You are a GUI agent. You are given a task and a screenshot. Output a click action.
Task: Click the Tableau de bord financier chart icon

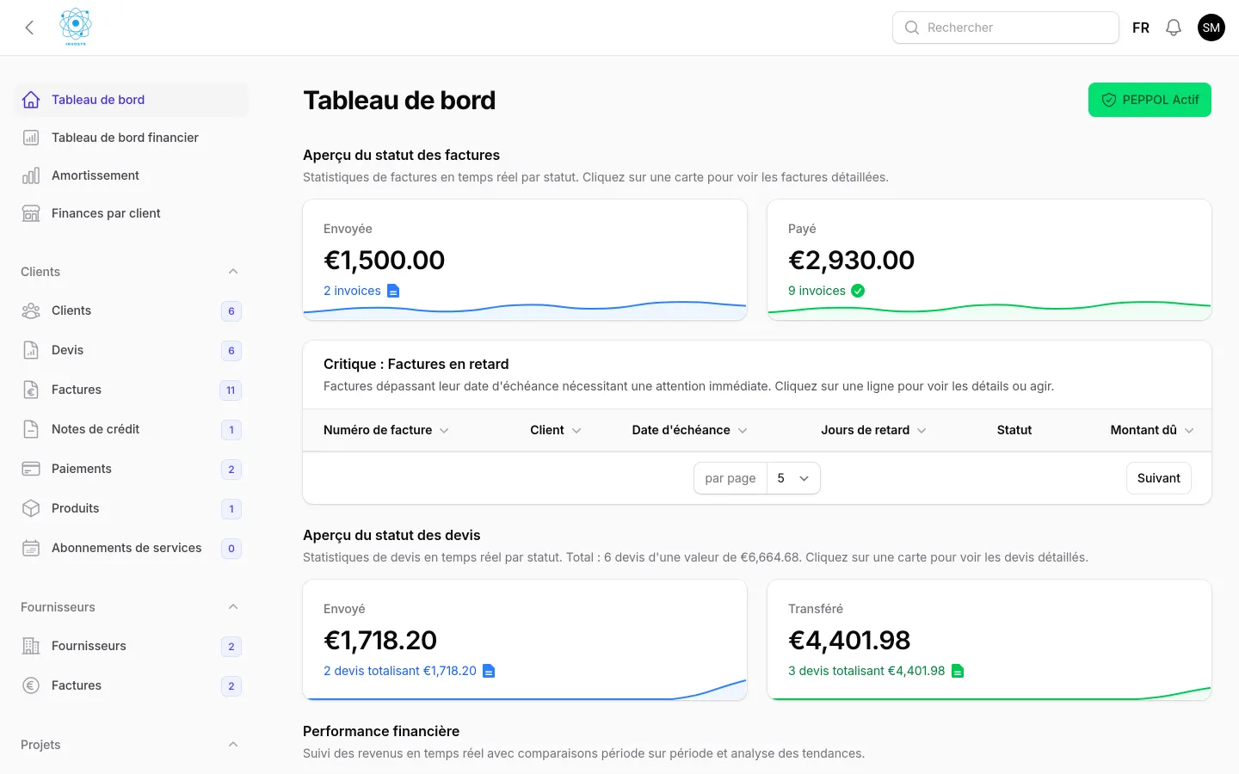click(x=31, y=138)
